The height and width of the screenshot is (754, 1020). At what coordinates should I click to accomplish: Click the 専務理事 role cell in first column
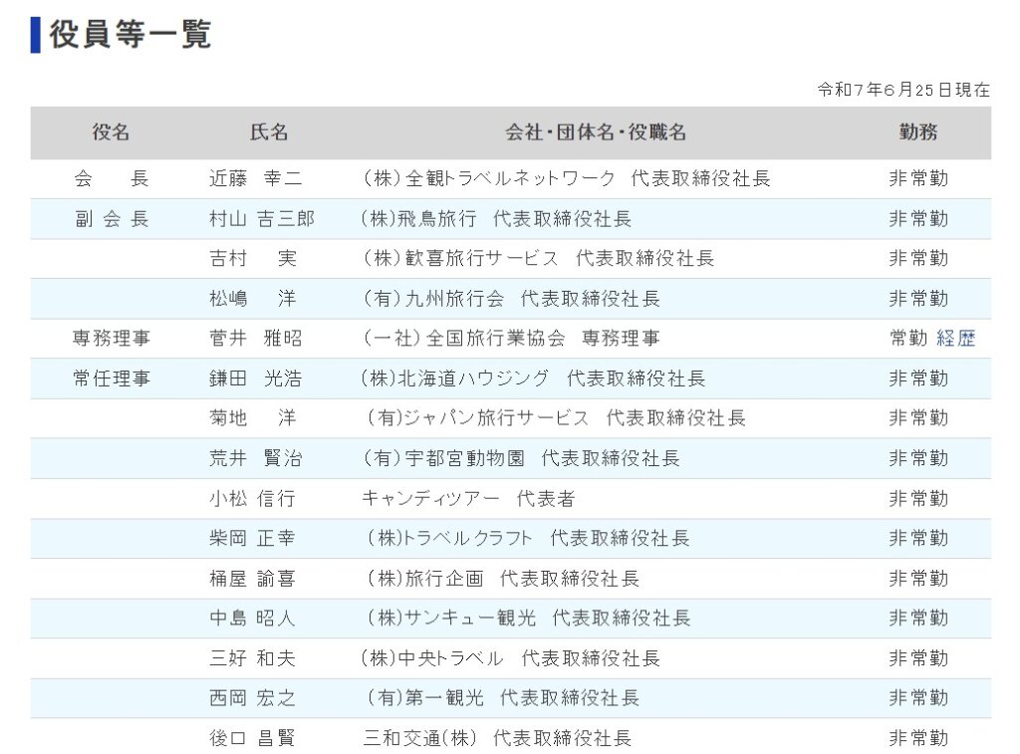[x=112, y=339]
